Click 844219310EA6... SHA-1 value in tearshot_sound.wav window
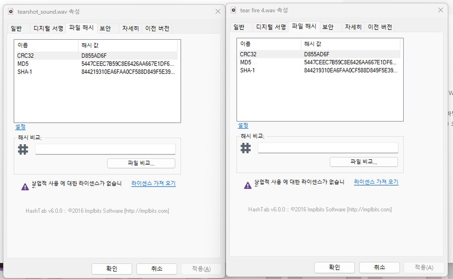 [128, 72]
